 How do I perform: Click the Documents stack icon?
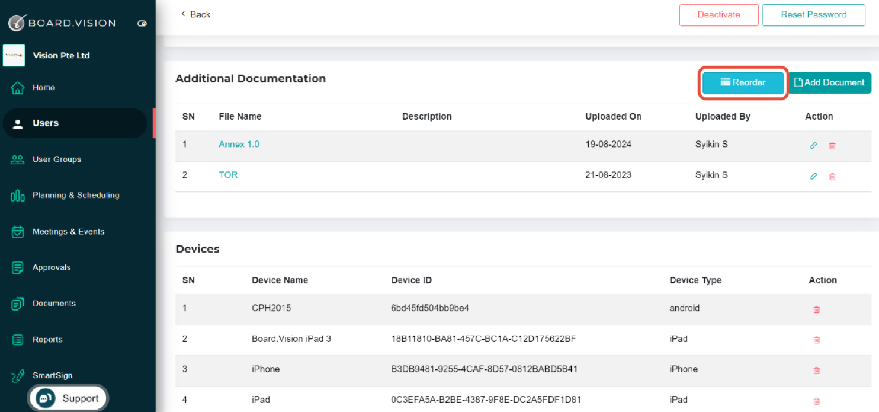pos(18,304)
